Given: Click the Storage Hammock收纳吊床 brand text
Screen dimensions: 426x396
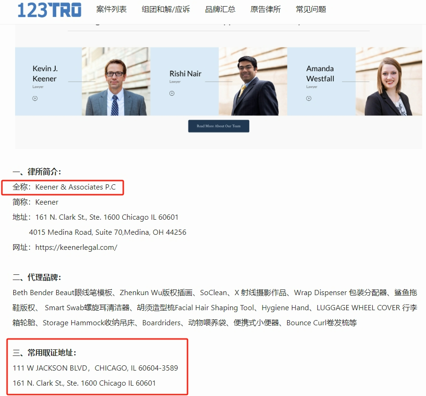Looking at the screenshot, I should pyautogui.click(x=89, y=323).
